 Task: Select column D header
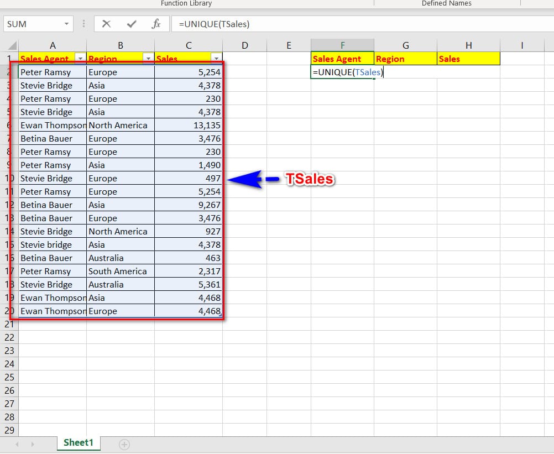[244, 45]
